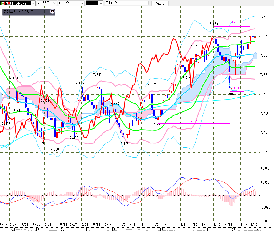This screenshot has height=231, width=274.
Task: Click the 7.376 price label
Action: coord(43,143)
